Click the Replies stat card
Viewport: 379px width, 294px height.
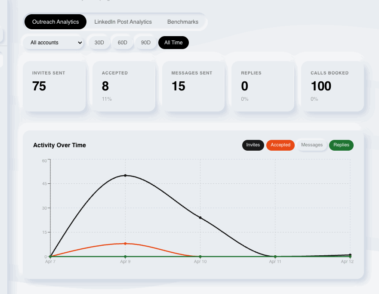pyautogui.click(x=263, y=86)
